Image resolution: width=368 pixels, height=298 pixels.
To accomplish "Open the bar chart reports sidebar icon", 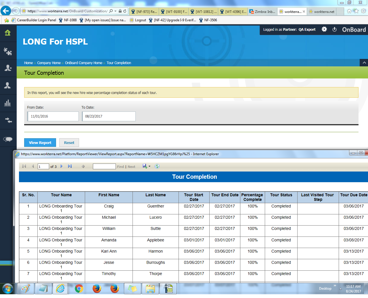I will pos(7,103).
